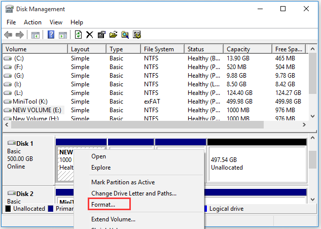Open Properties toolbar icon
The width and height of the screenshot is (321, 229).
101,35
